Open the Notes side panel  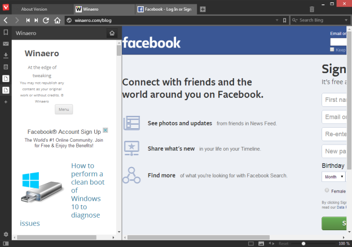click(6, 66)
